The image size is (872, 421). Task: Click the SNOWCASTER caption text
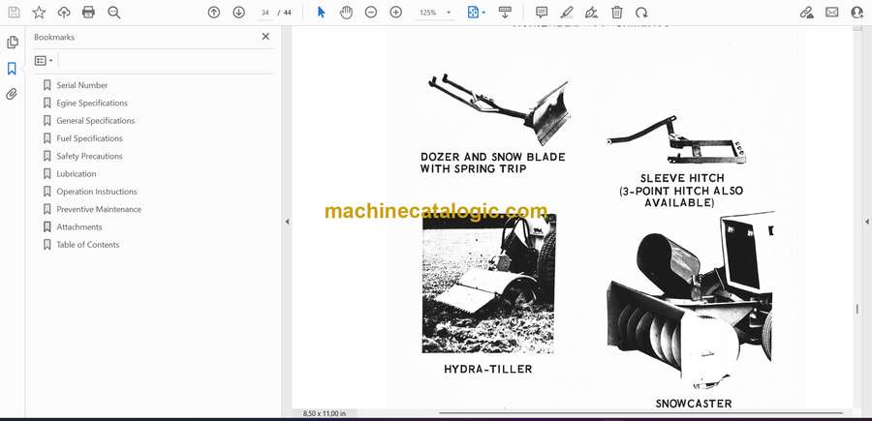coord(694,404)
